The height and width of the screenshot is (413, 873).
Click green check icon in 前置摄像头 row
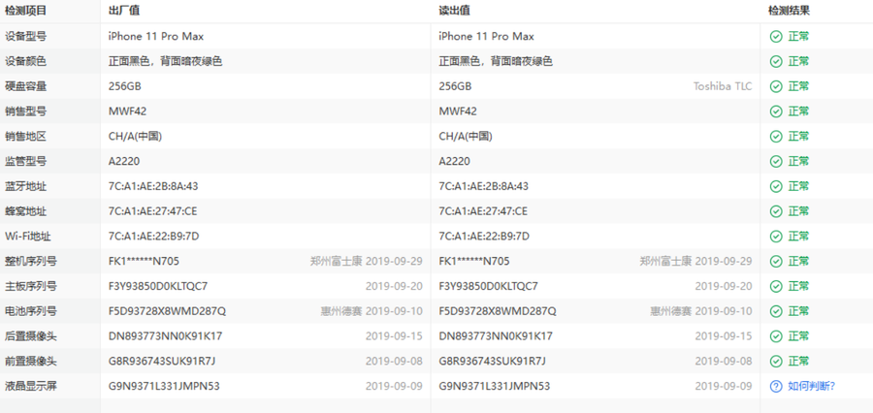[x=776, y=362]
